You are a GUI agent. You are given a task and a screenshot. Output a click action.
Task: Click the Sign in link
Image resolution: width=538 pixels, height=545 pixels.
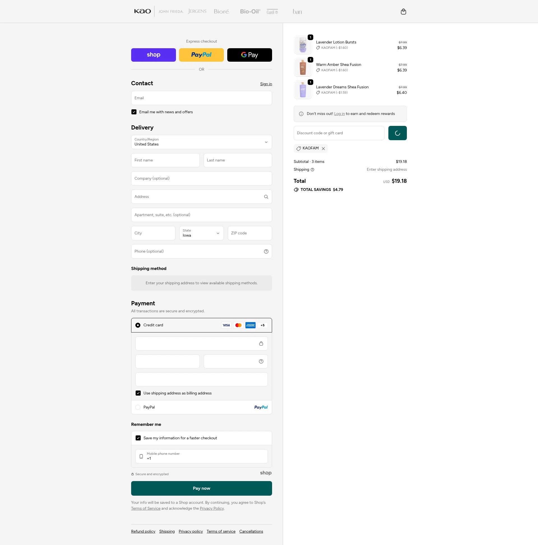click(x=266, y=84)
